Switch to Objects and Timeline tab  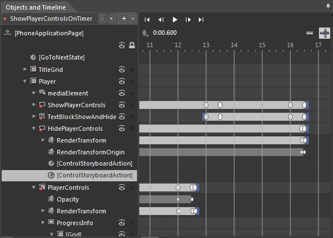click(36, 7)
